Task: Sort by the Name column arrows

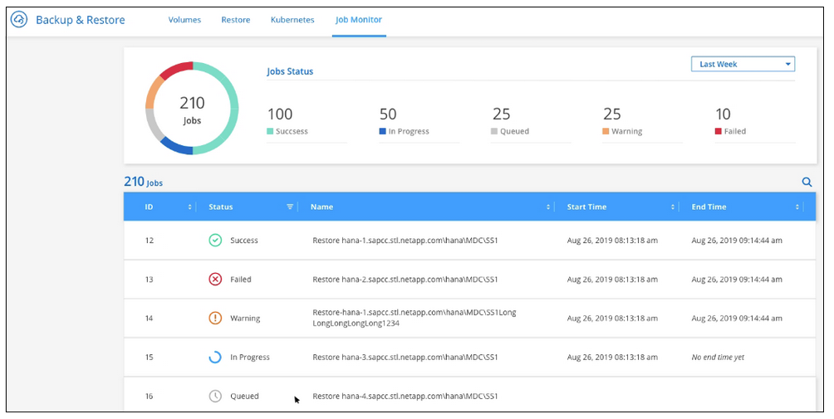Action: pyautogui.click(x=548, y=207)
